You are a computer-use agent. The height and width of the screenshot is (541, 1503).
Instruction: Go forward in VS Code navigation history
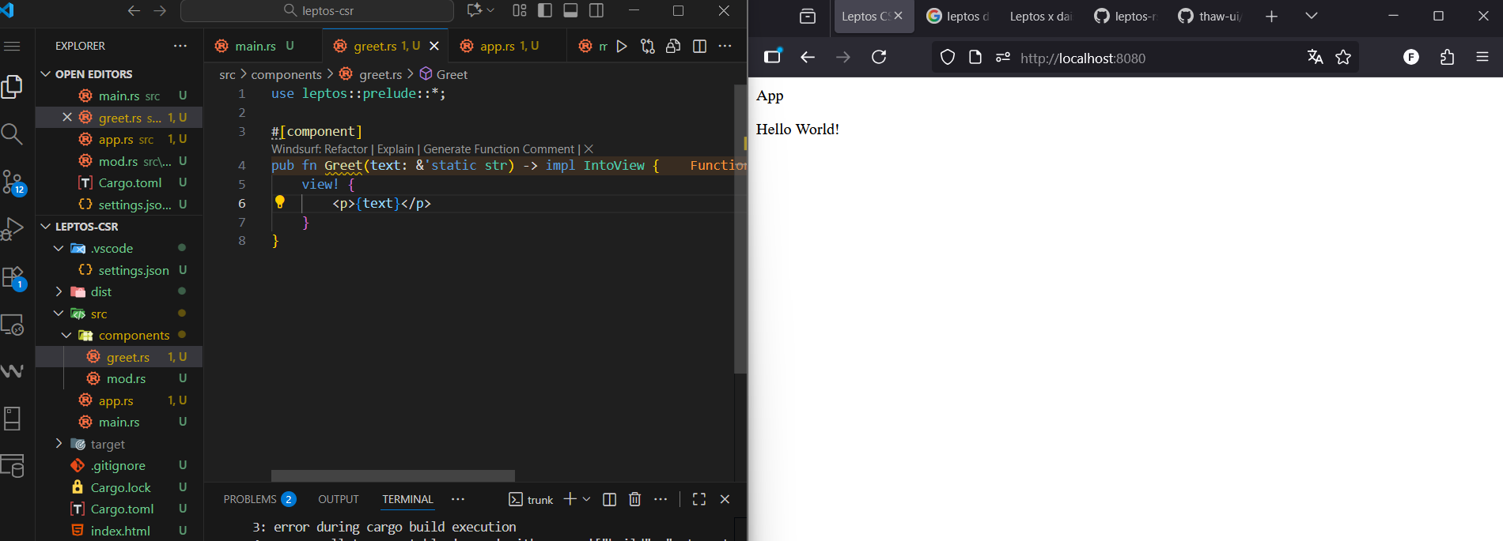160,10
